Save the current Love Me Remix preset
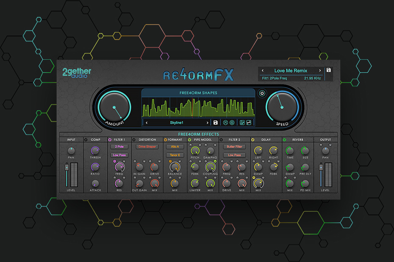Viewport: 394px width, 262px height. pos(328,71)
